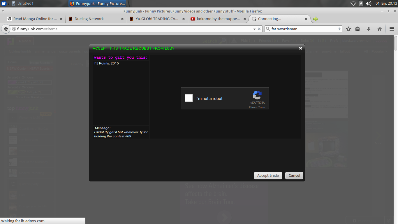Viewport: 398px width, 224px height.
Task: Open a new tab with plus icon
Action: [x=316, y=19]
